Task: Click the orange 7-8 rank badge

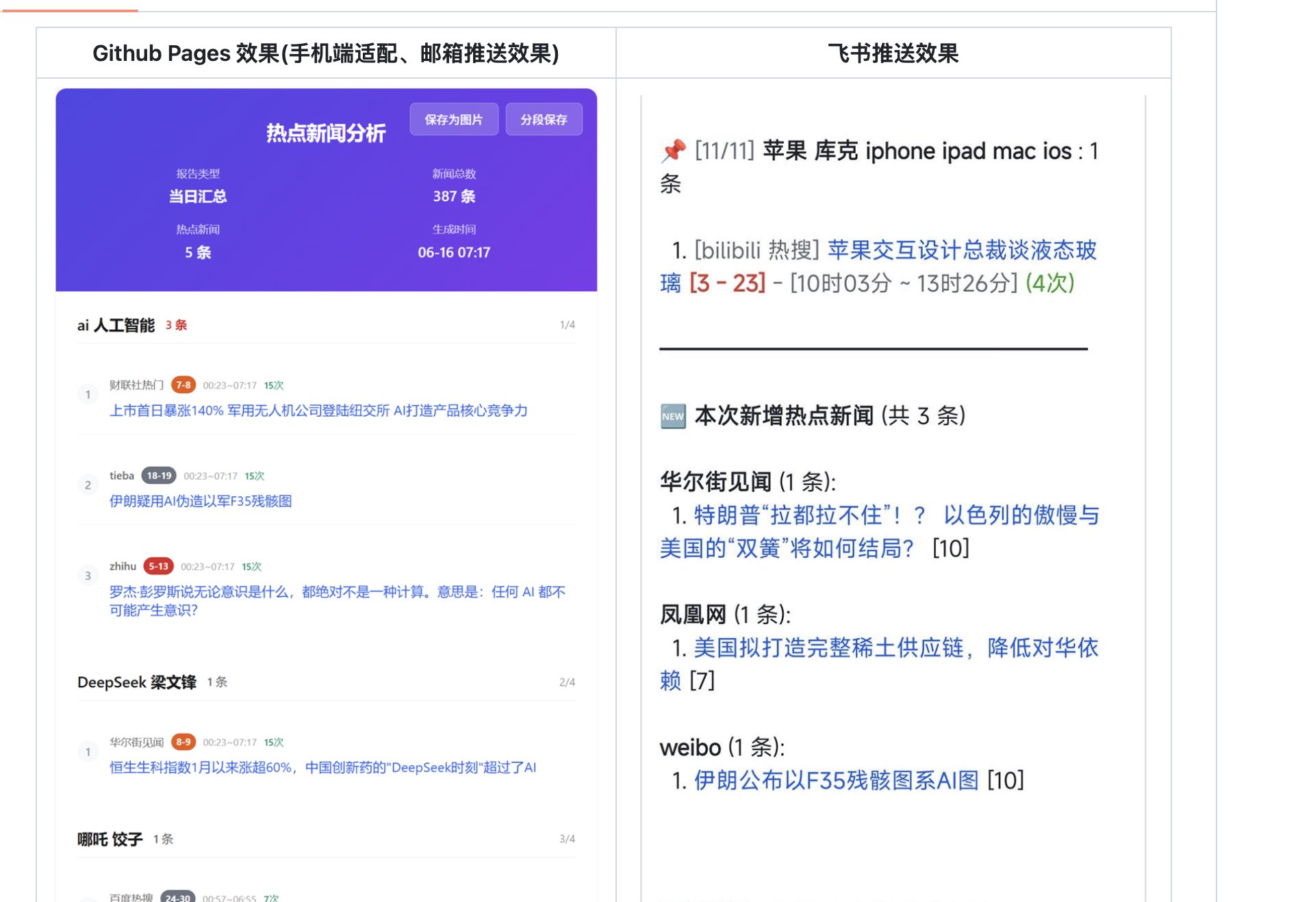Action: point(183,385)
